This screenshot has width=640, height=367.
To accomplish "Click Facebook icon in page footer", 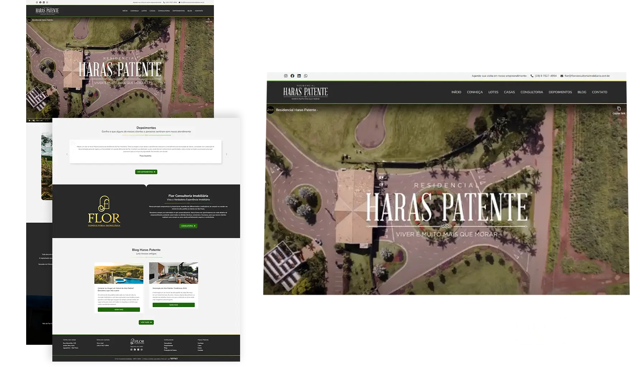I will 135,349.
